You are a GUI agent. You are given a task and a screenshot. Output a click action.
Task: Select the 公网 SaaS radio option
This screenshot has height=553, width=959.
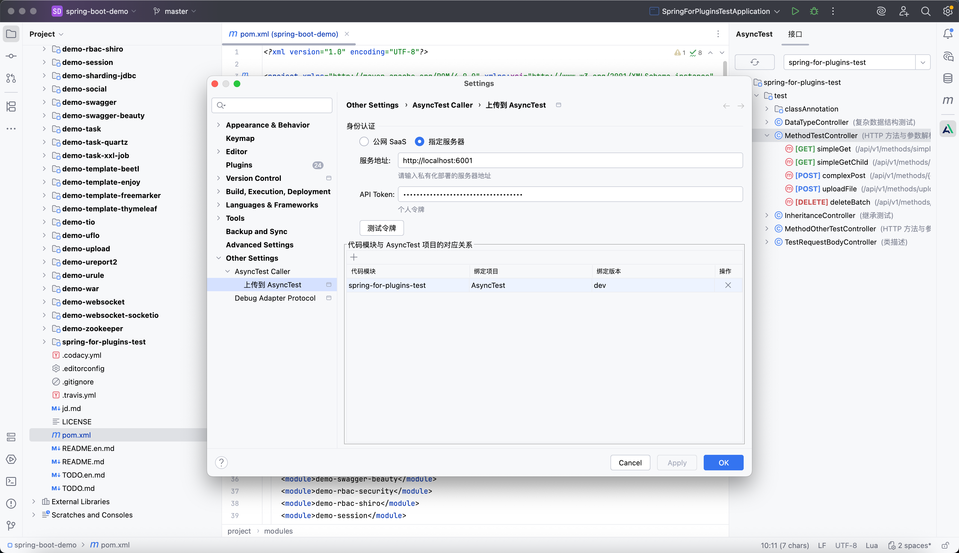[x=364, y=142]
